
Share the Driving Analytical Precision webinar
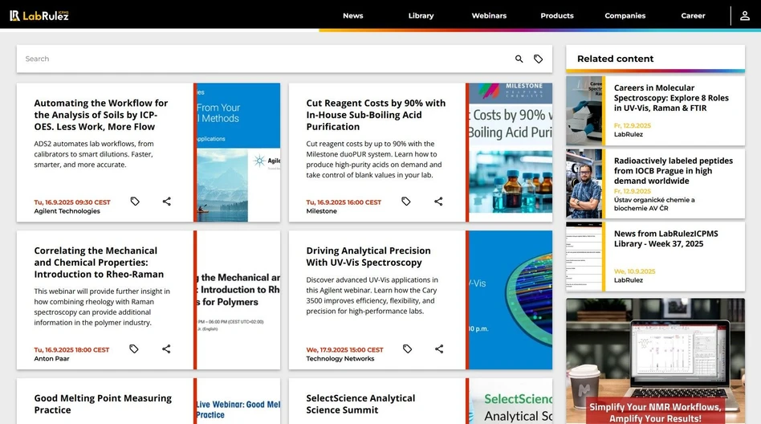pyautogui.click(x=439, y=349)
